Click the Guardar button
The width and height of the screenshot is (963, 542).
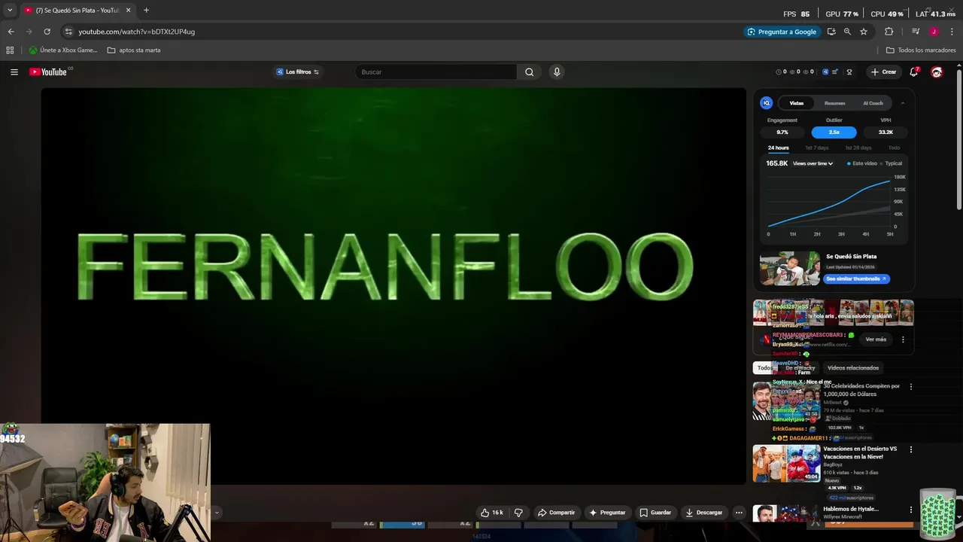[x=655, y=513]
